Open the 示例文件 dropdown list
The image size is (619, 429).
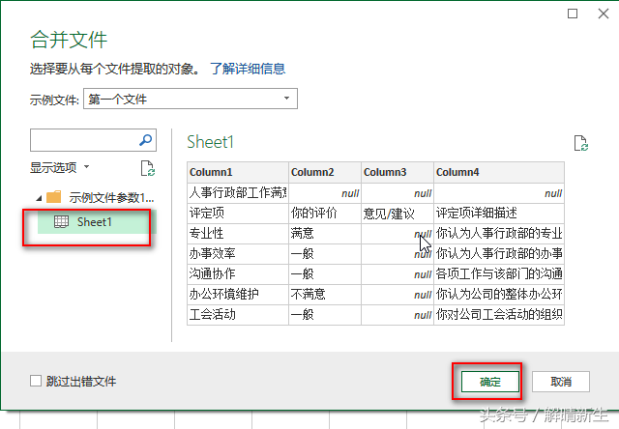191,99
